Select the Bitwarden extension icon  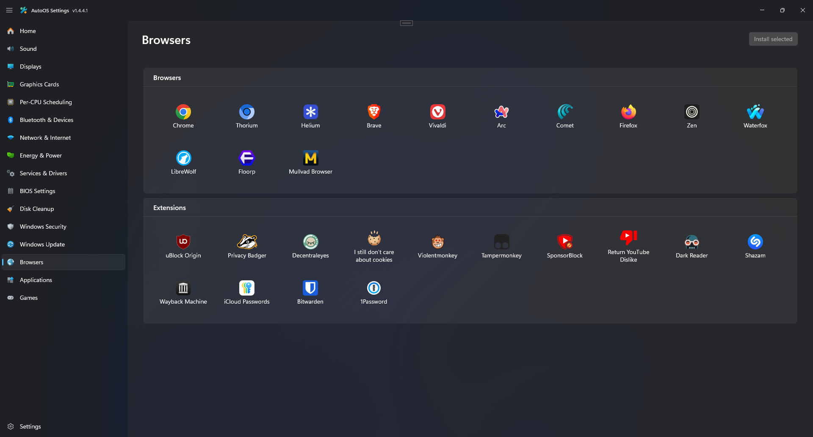click(310, 288)
